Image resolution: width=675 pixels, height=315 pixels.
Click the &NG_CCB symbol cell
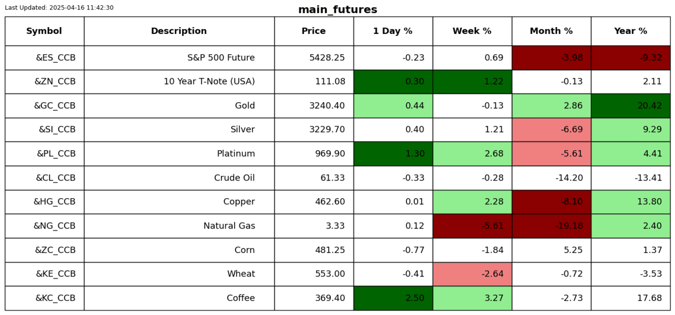54,226
